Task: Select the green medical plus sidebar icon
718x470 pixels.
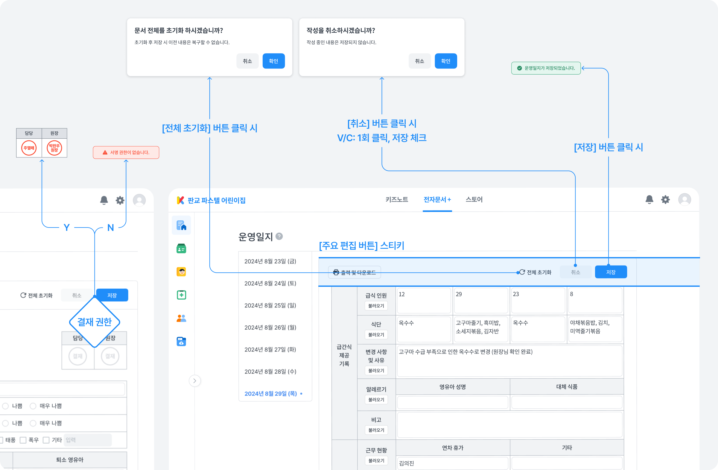Action: (181, 295)
